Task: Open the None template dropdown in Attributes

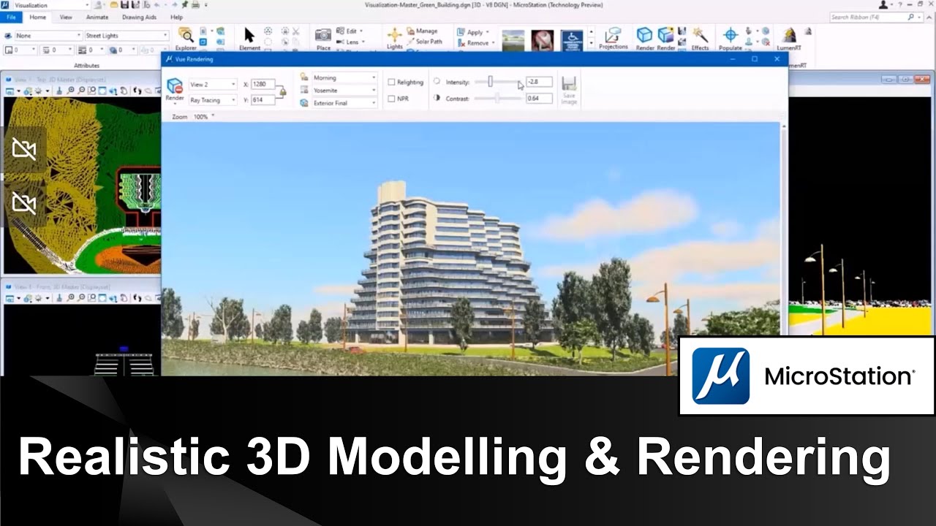Action: (48, 35)
